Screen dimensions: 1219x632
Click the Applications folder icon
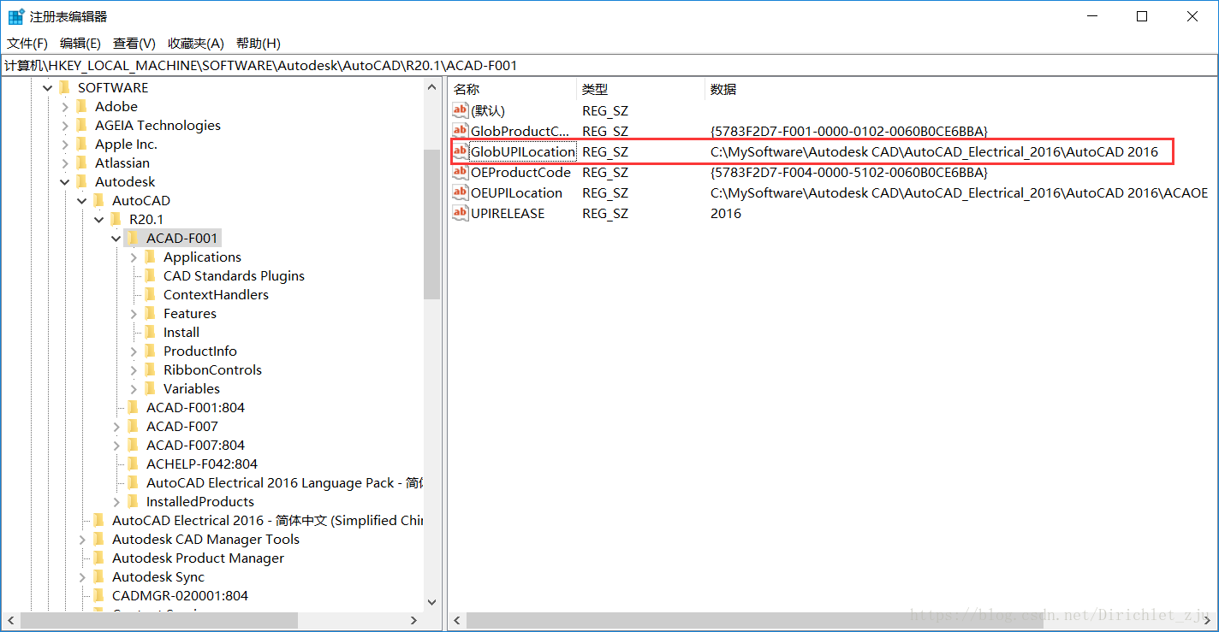(x=150, y=257)
